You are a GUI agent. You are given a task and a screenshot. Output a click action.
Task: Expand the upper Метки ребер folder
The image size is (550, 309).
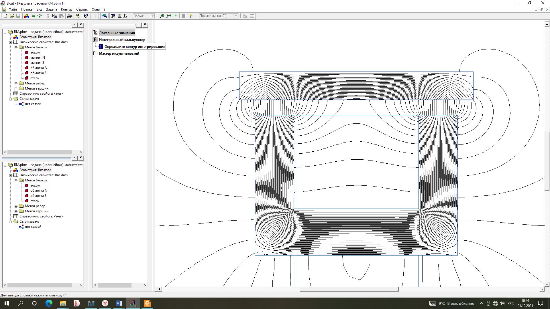coord(16,84)
